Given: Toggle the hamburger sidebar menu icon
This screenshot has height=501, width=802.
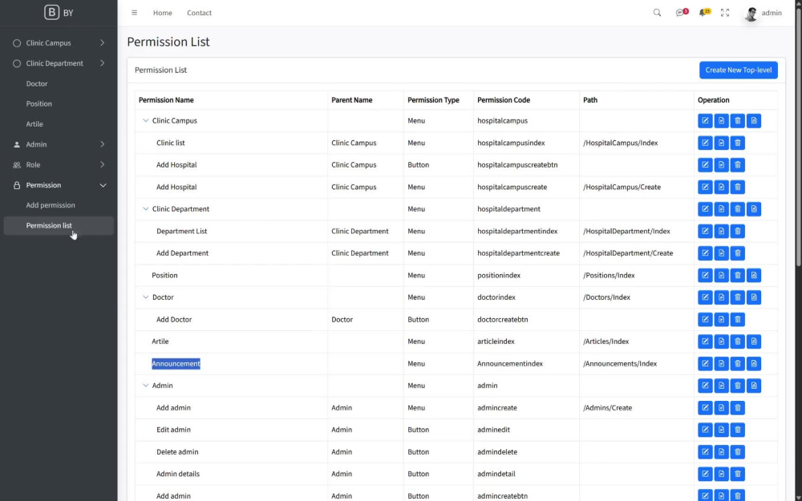Looking at the screenshot, I should [x=134, y=13].
